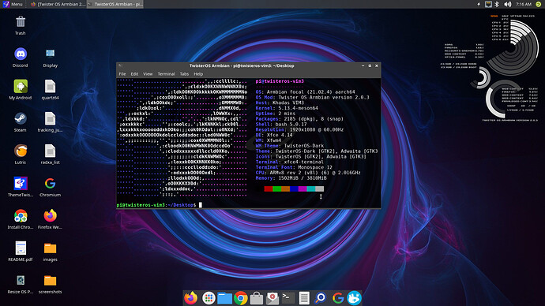The height and width of the screenshot is (306, 545).
Task: Launch Chrome from the dock
Action: point(241,298)
